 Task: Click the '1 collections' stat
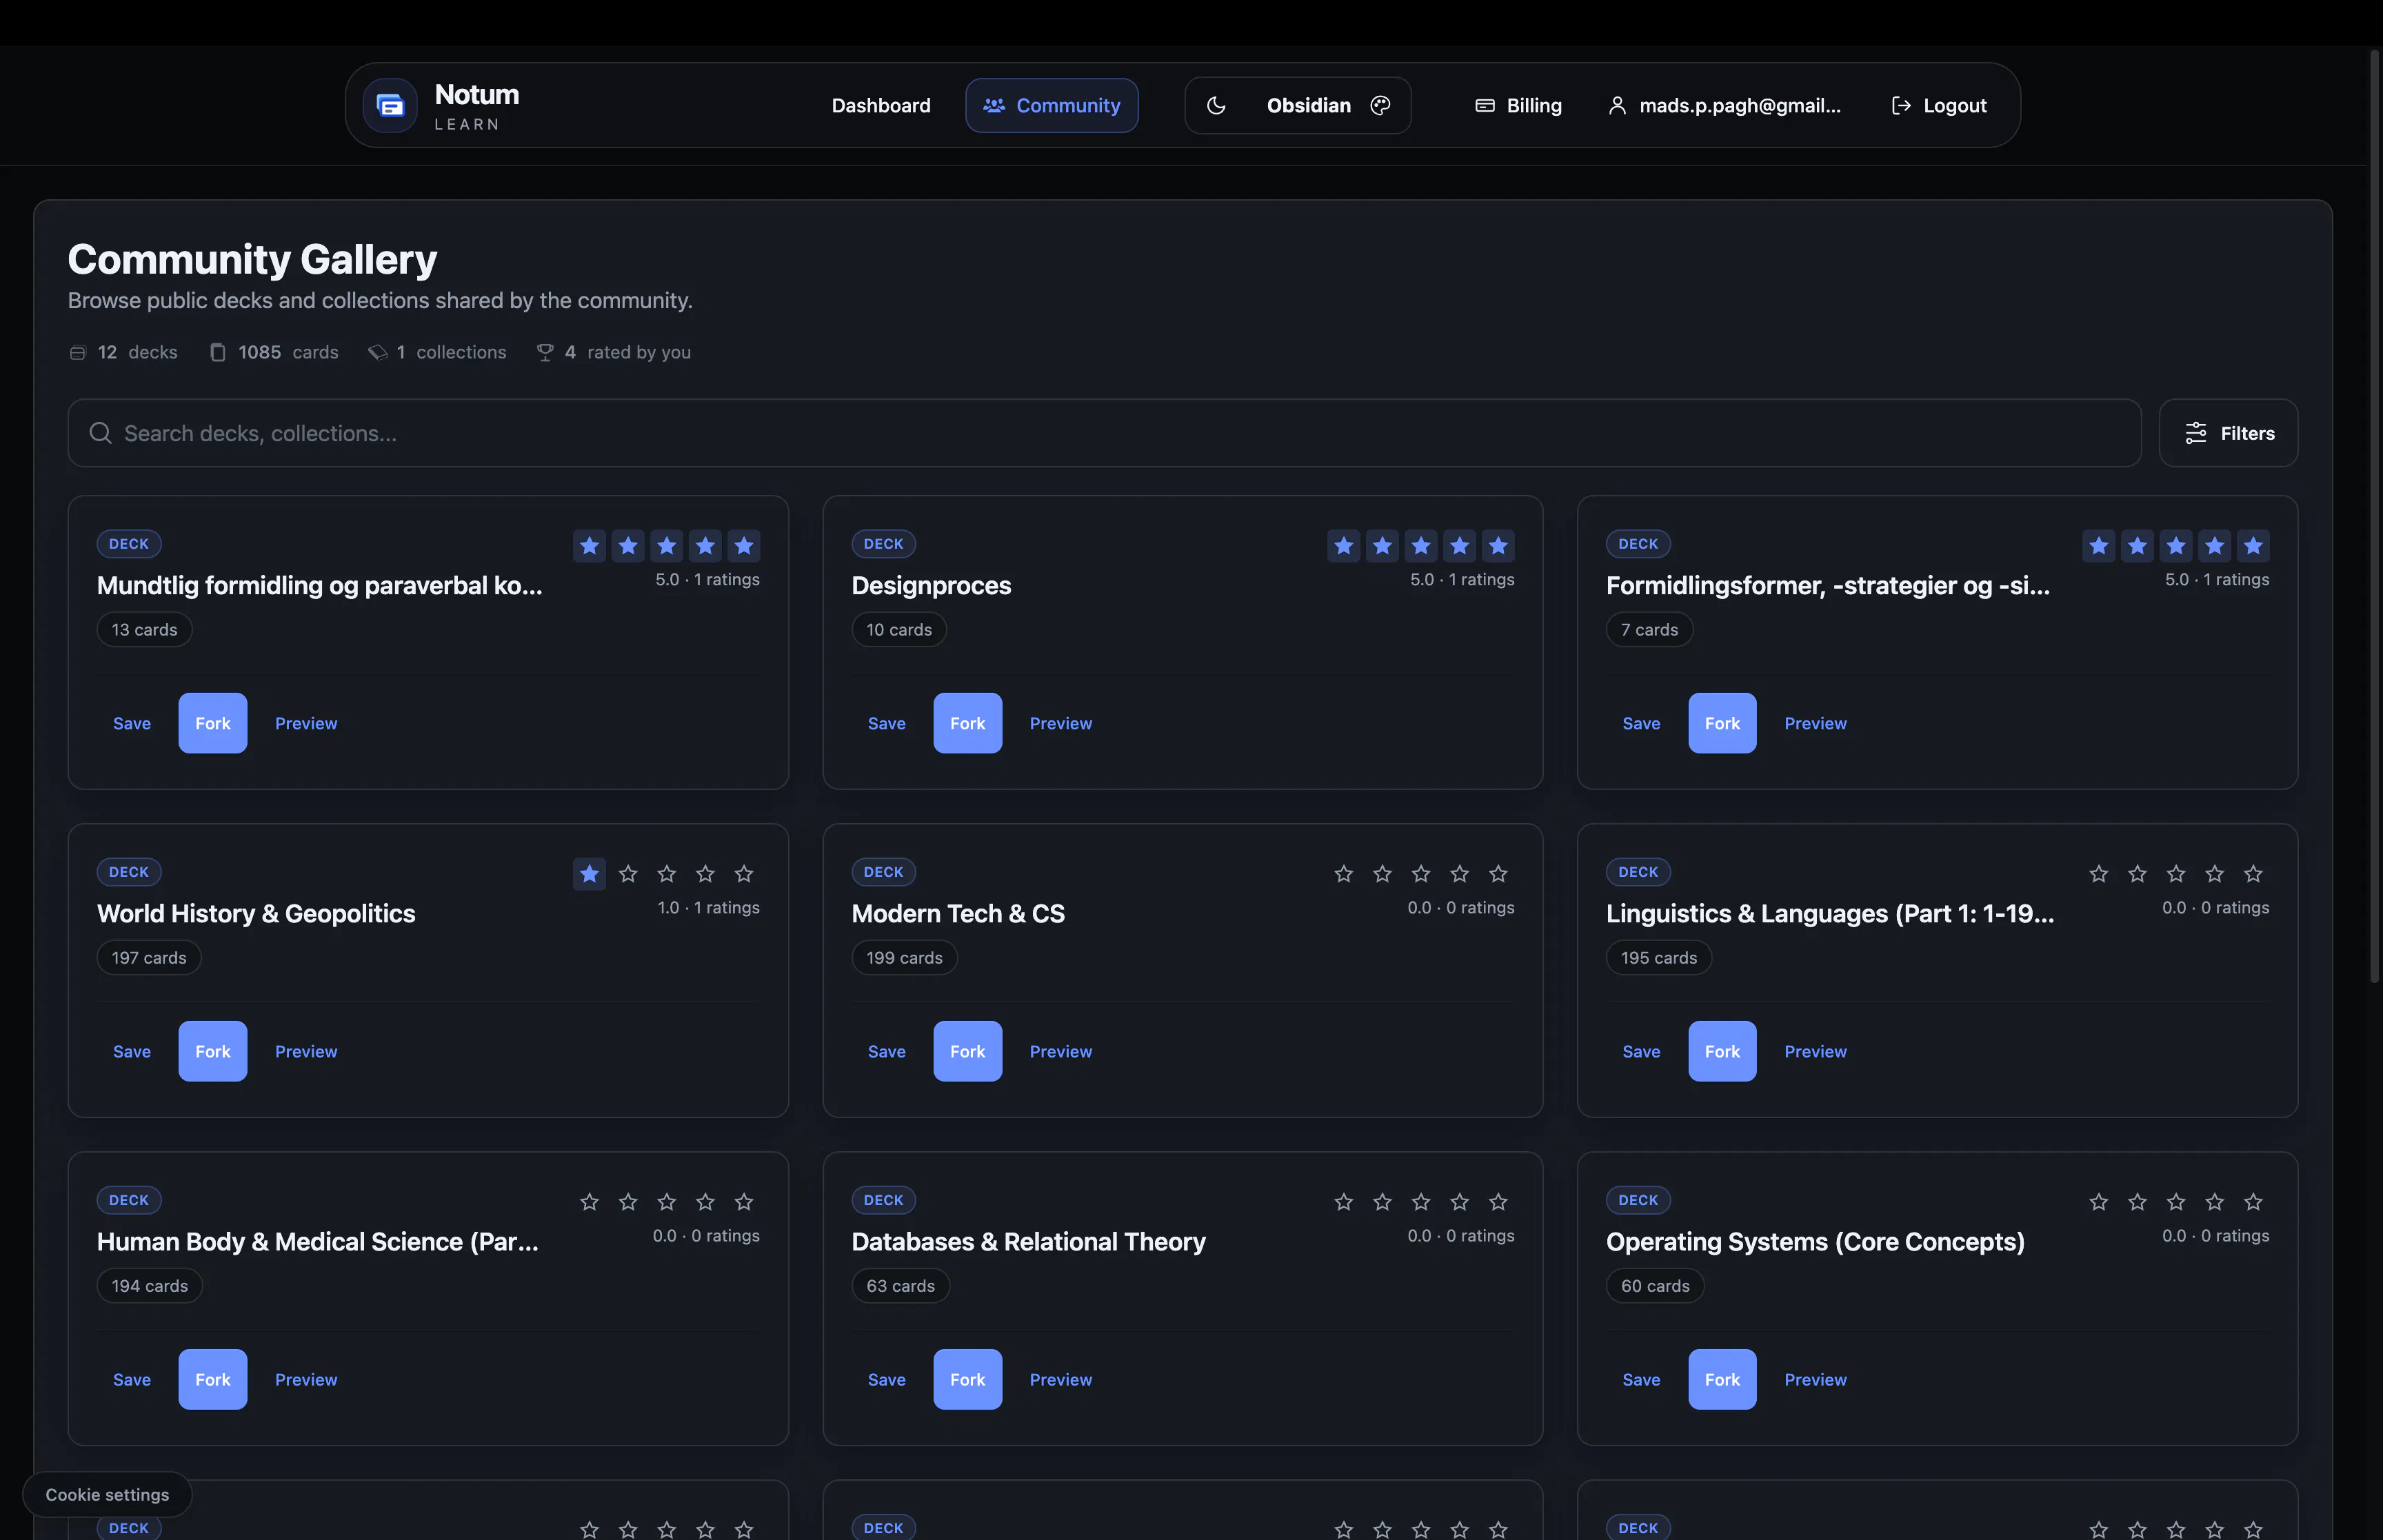tap(437, 352)
